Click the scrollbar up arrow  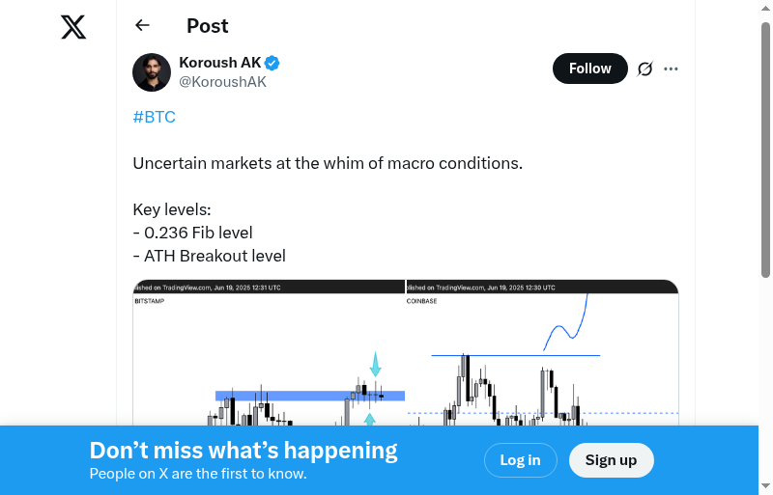tap(765, 8)
